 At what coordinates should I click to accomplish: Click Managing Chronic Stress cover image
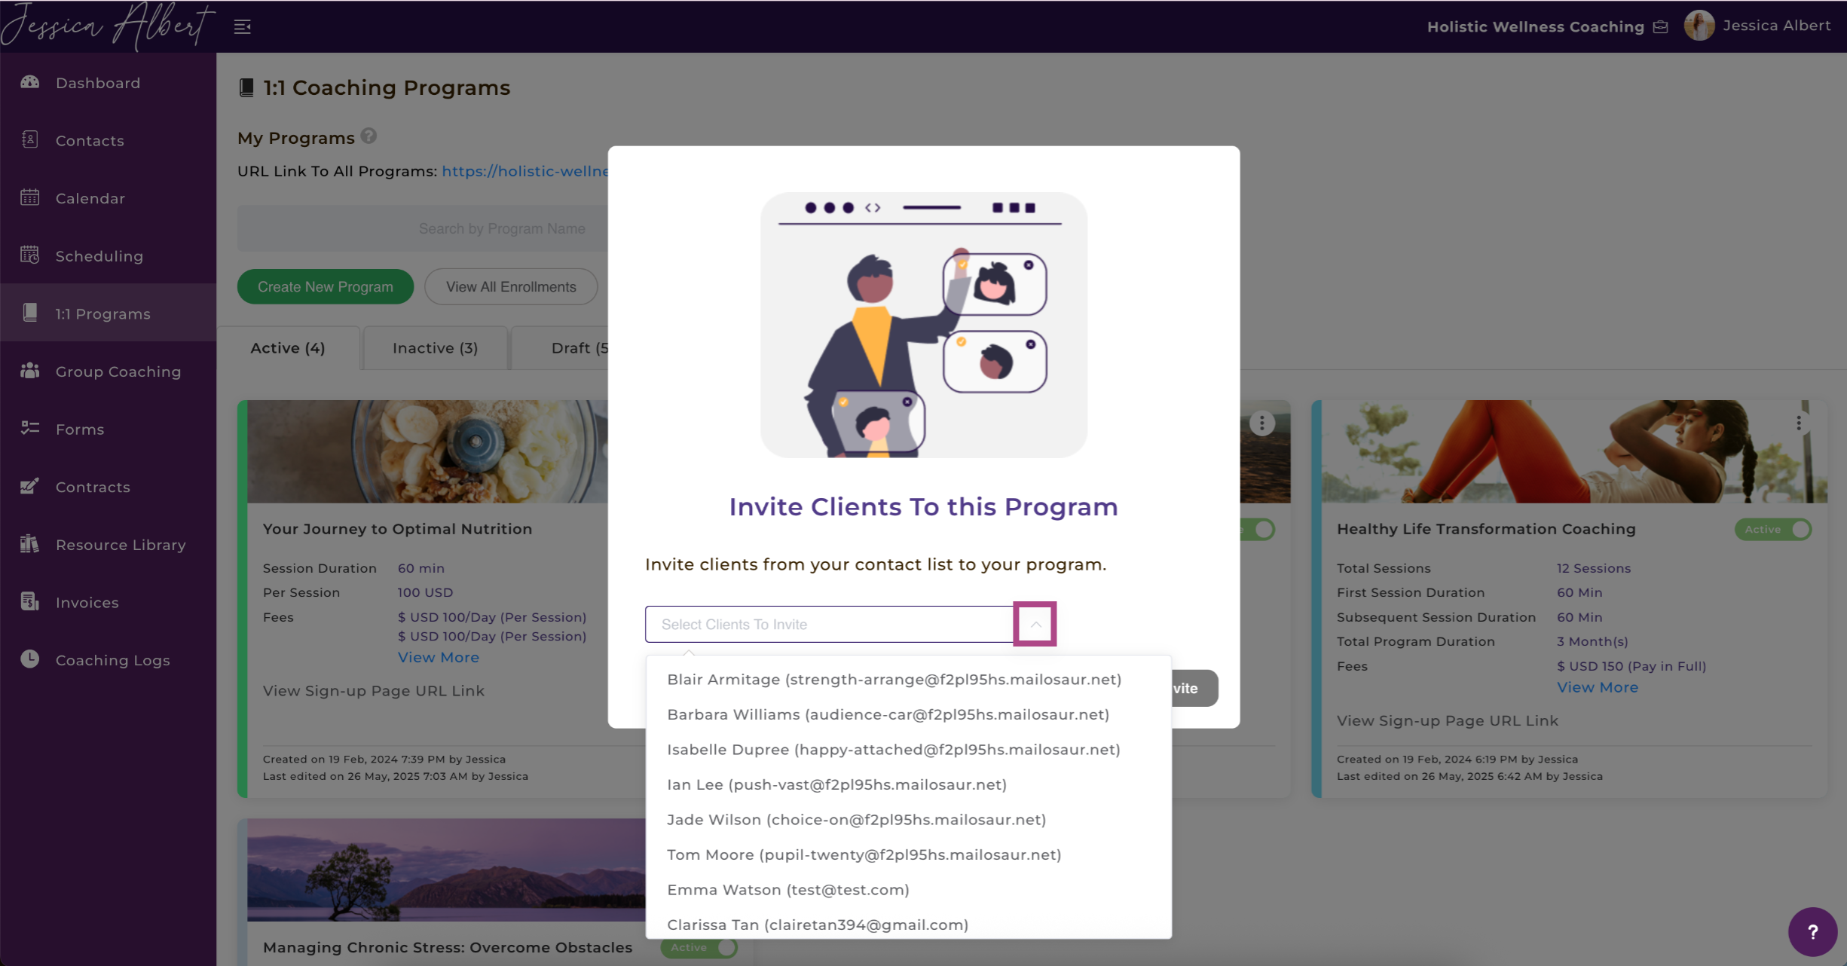pyautogui.click(x=446, y=870)
